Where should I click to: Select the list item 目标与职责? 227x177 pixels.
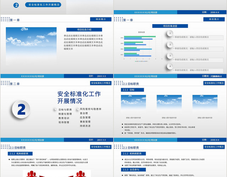click(x=65, y=110)
